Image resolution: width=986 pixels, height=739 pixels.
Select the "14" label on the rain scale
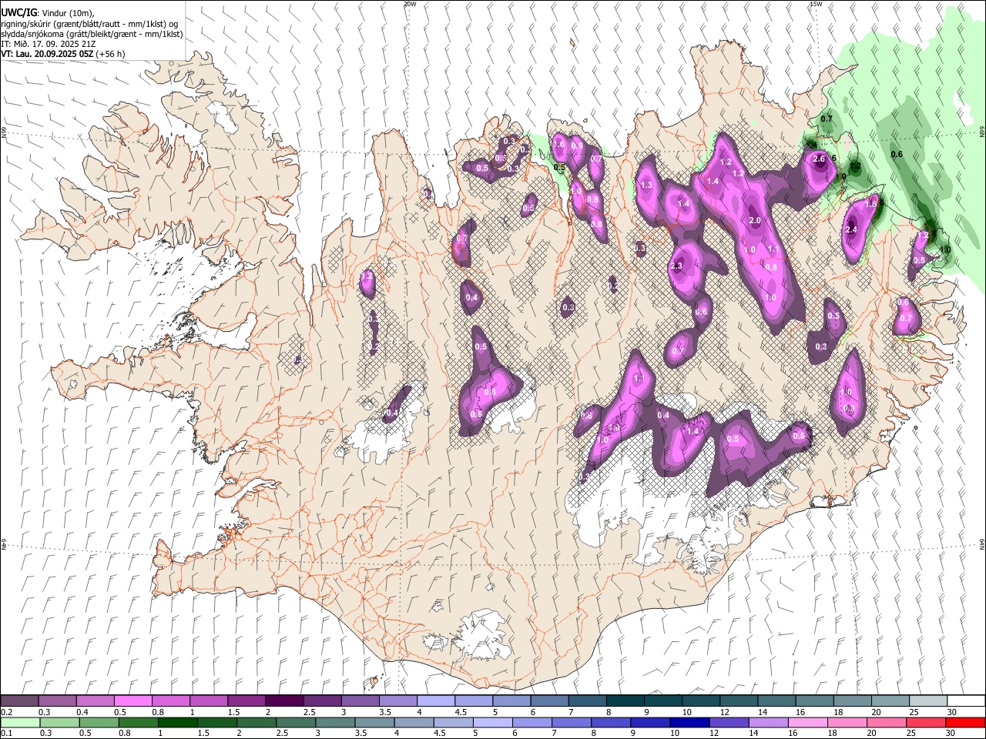coord(753,733)
